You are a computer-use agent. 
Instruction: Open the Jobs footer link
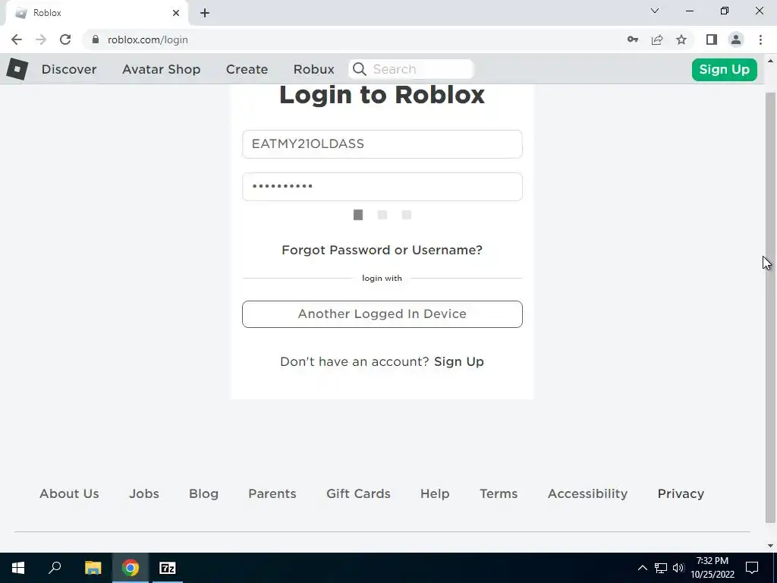point(144,493)
